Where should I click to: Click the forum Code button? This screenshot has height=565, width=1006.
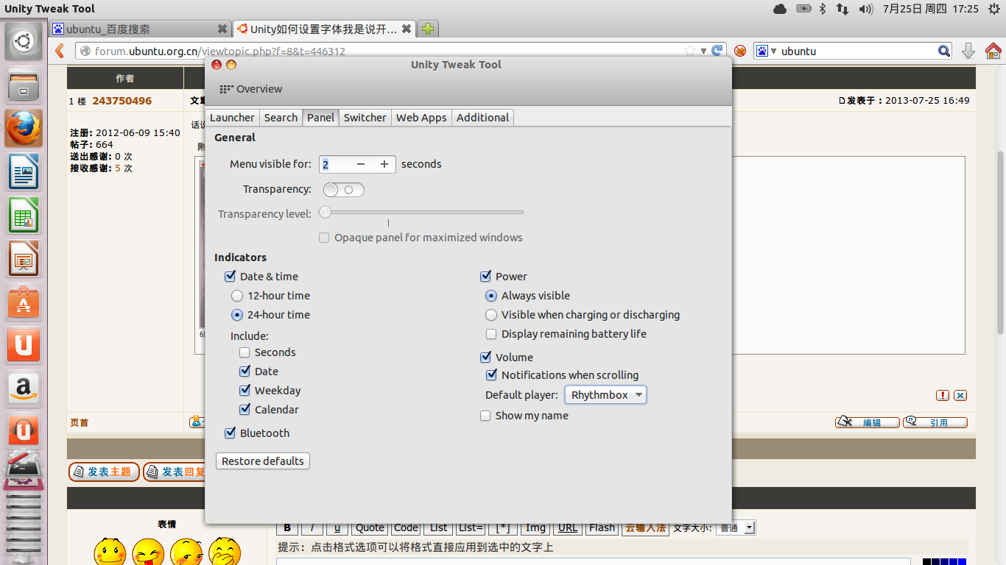click(406, 527)
